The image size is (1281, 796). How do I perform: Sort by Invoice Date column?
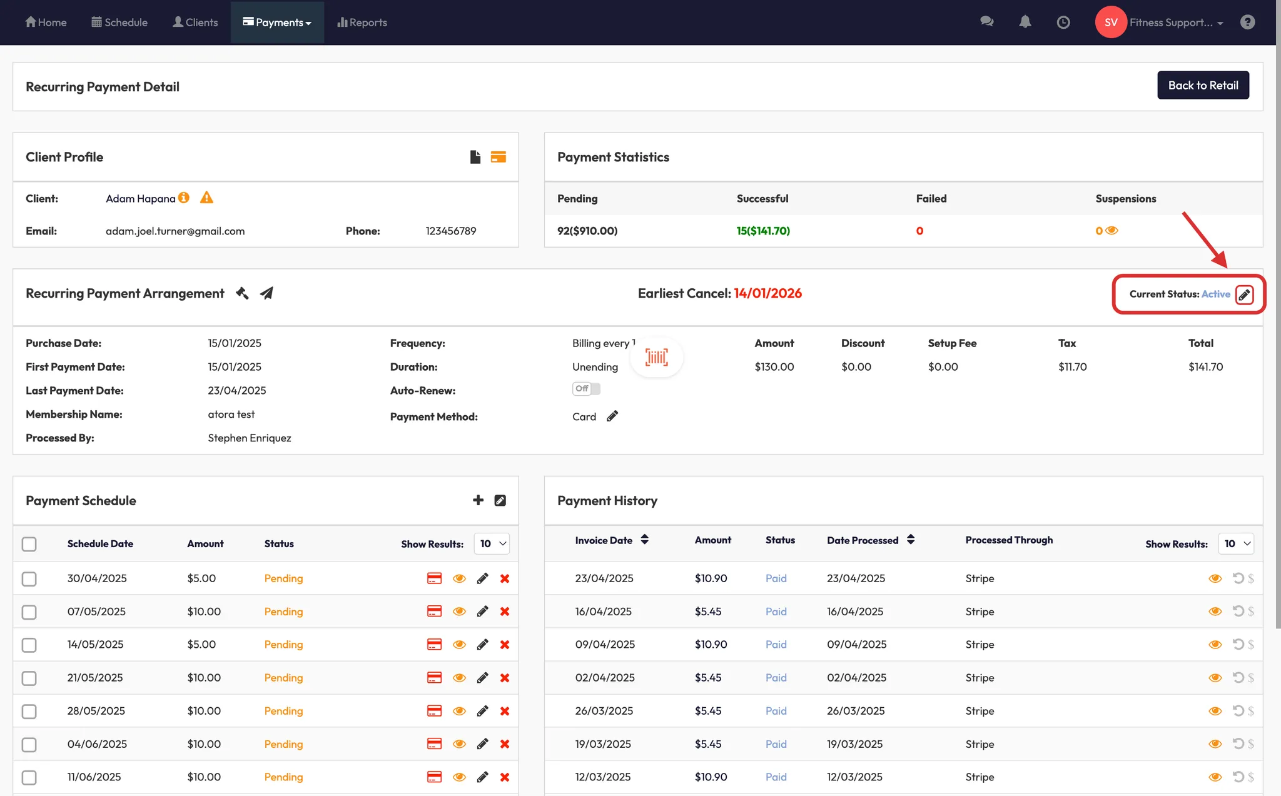click(x=644, y=540)
